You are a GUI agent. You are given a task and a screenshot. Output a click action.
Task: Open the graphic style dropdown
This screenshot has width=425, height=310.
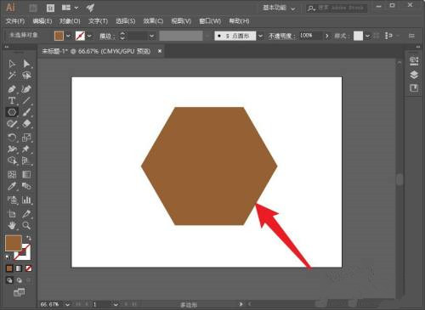367,36
